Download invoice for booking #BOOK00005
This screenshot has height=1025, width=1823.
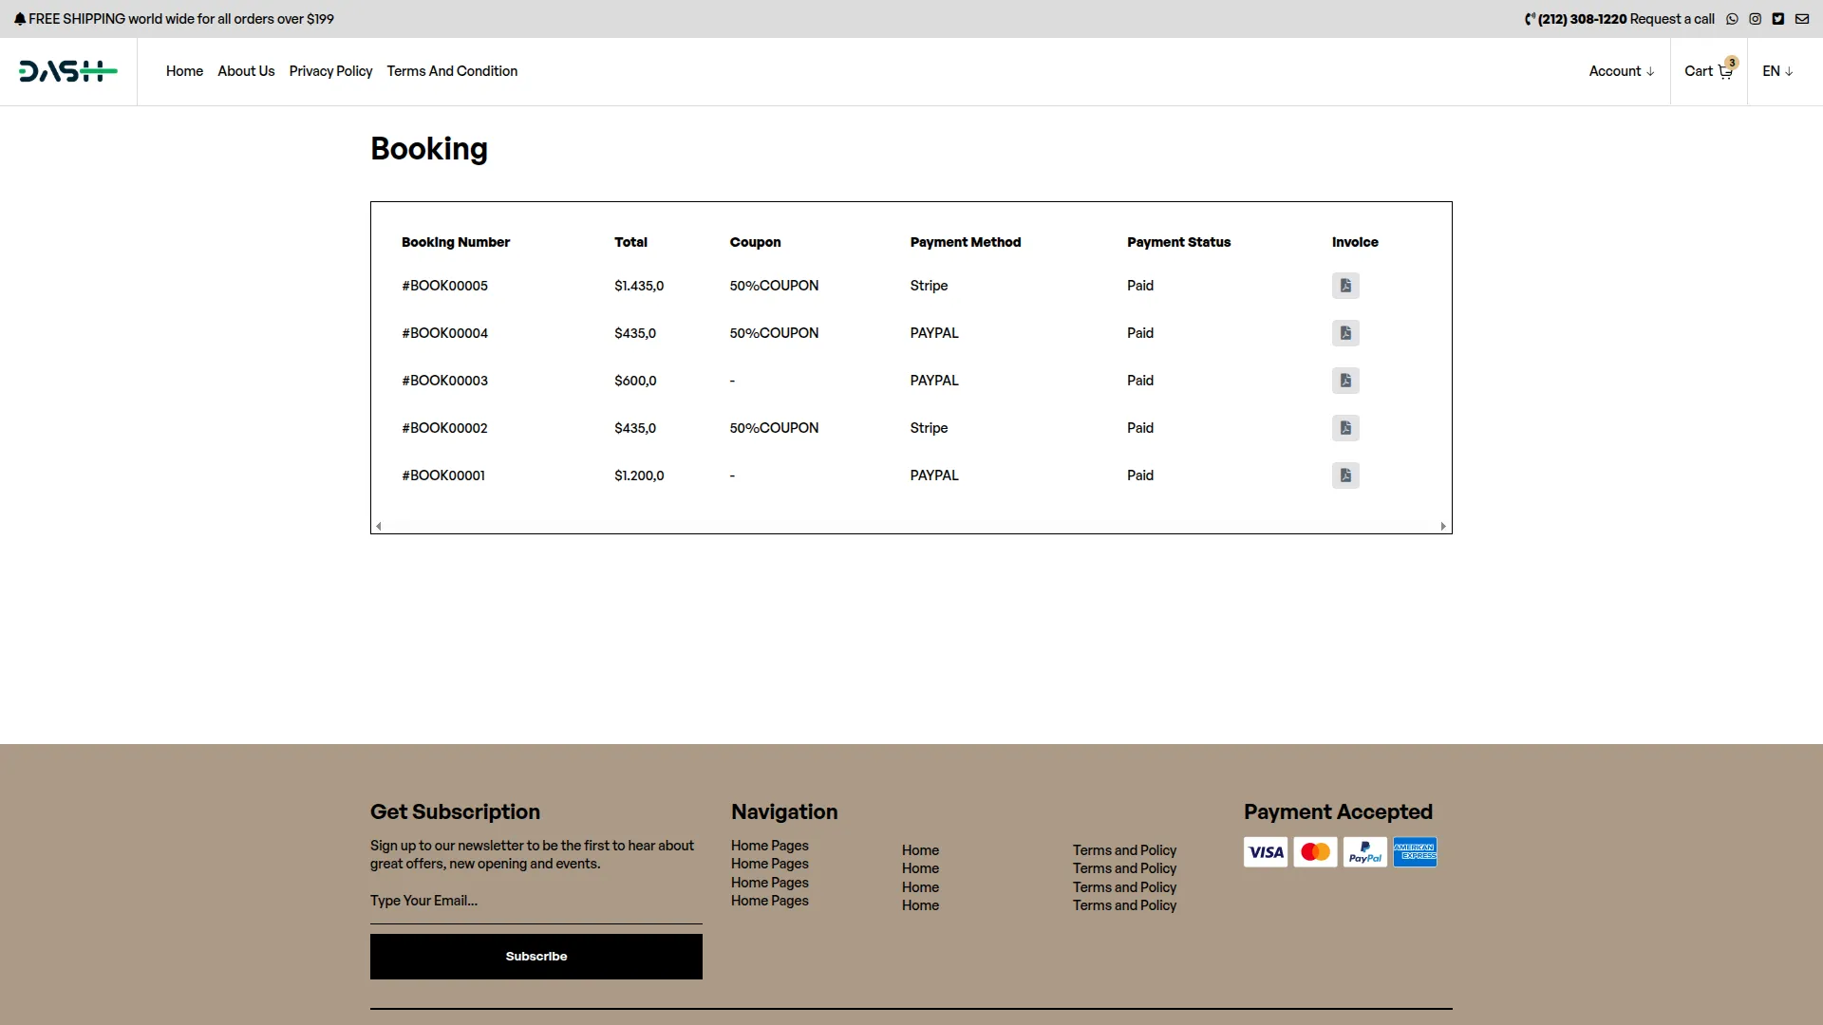pos(1345,286)
